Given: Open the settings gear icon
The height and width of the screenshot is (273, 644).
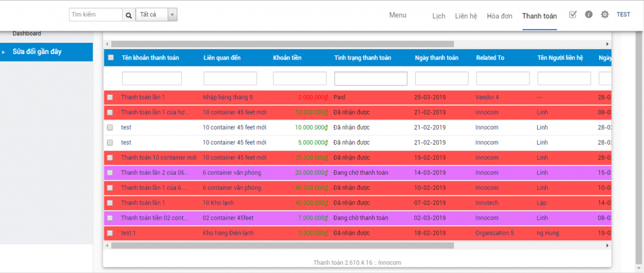Looking at the screenshot, I should pyautogui.click(x=604, y=14).
